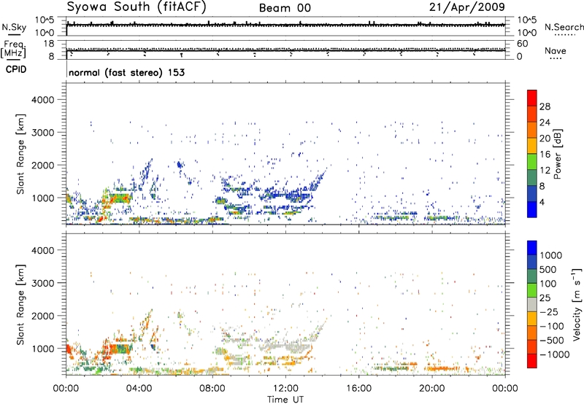Viewport: 584px width, 404px height.
Task: Click the power colorbar value '28'
Action: coord(545,106)
